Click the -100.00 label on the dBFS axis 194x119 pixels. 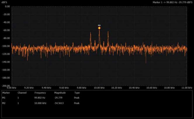coord(5,46)
